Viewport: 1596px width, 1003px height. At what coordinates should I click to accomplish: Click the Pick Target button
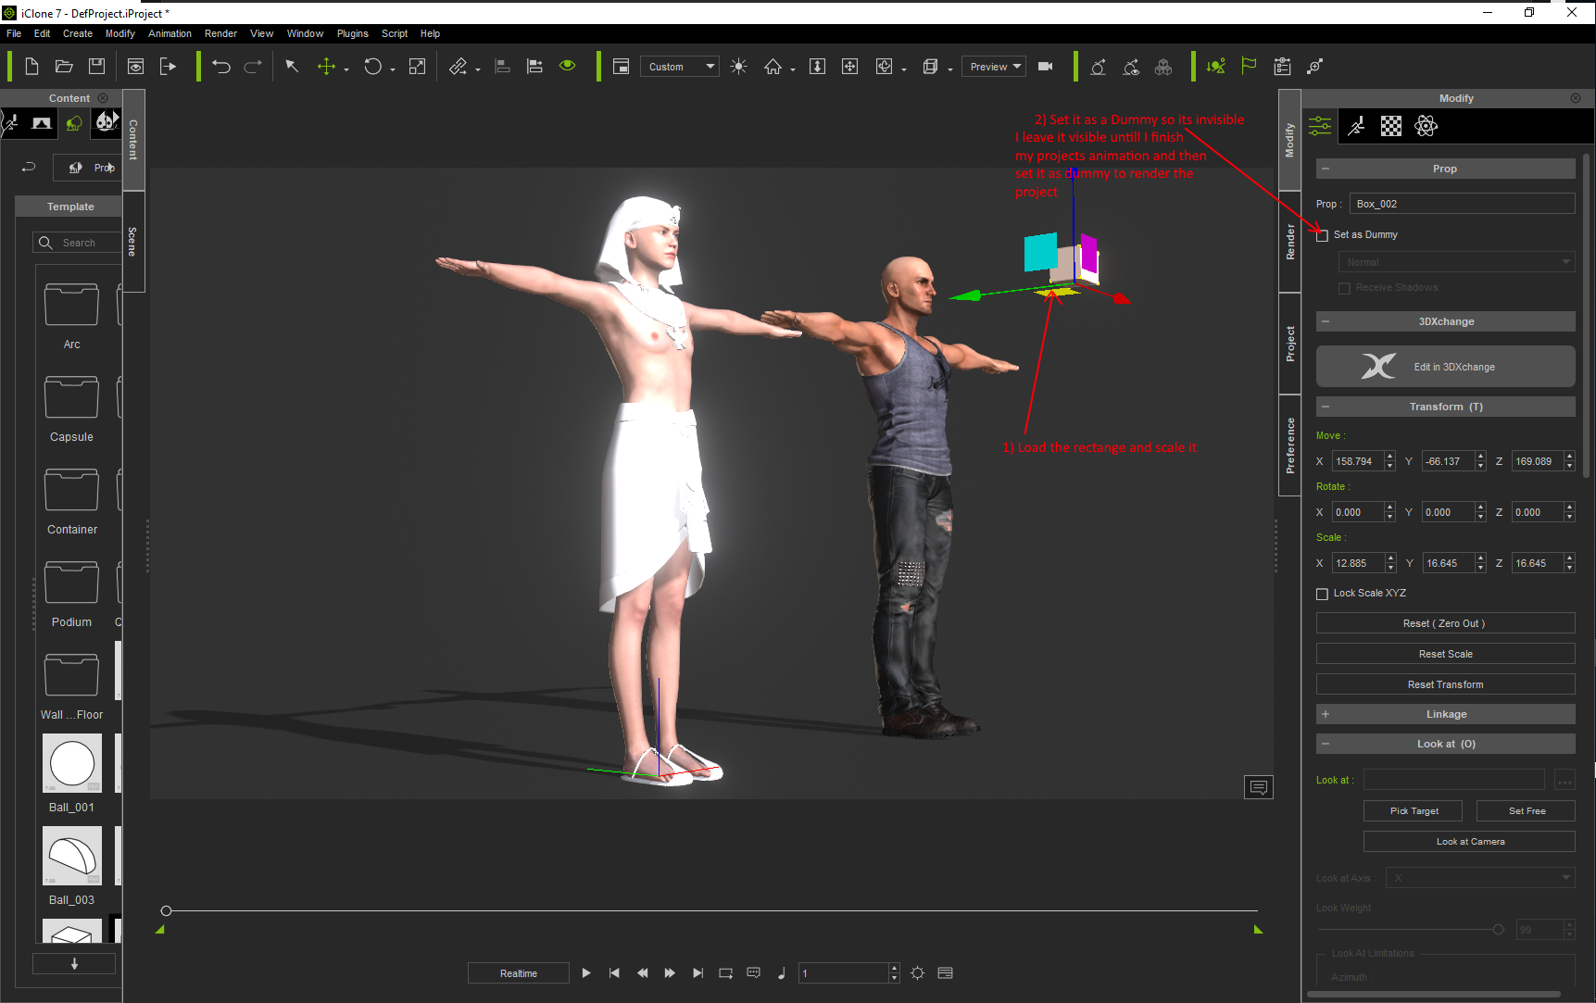[x=1414, y=810]
